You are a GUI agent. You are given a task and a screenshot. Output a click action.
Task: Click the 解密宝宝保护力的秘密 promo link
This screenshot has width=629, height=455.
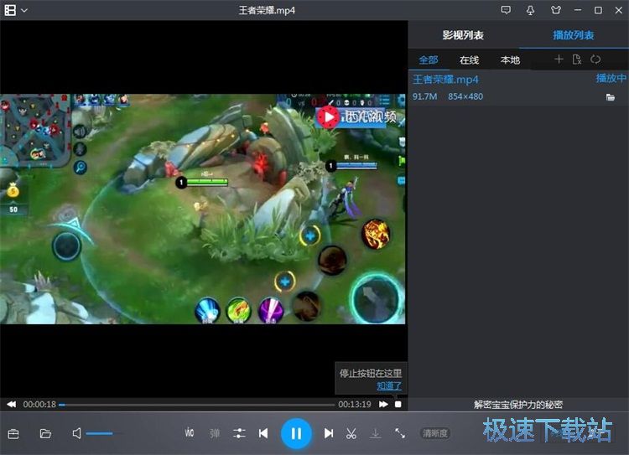pyautogui.click(x=518, y=405)
